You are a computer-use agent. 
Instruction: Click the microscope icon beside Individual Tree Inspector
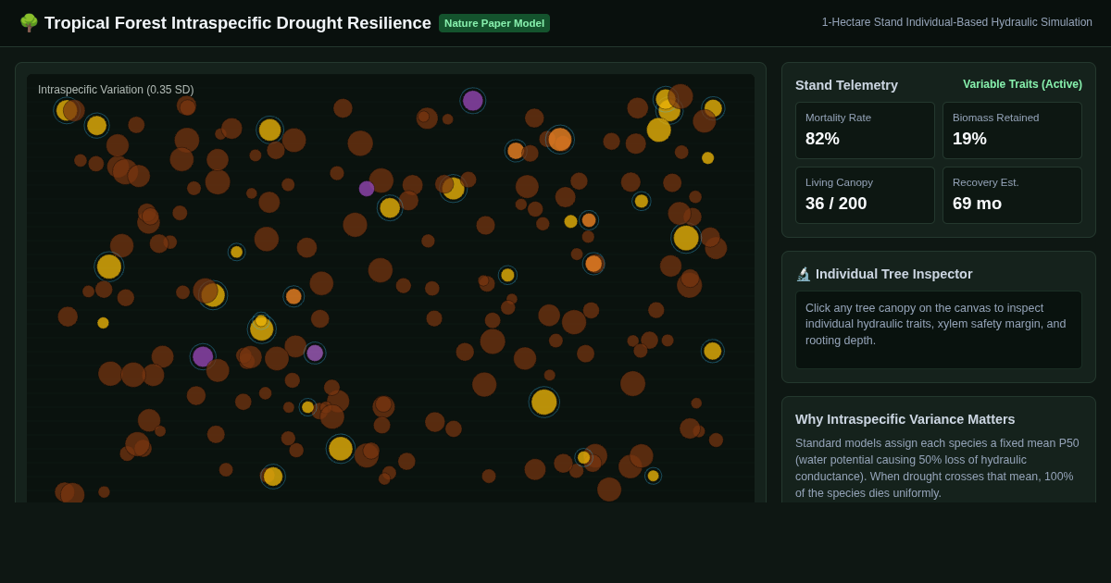click(804, 274)
